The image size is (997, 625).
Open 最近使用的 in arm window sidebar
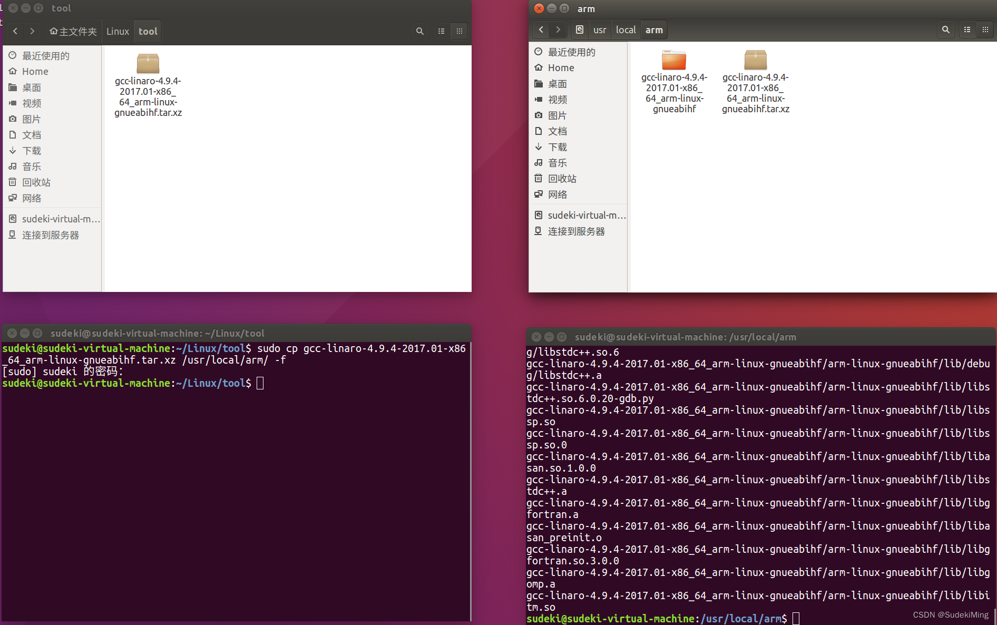click(578, 52)
